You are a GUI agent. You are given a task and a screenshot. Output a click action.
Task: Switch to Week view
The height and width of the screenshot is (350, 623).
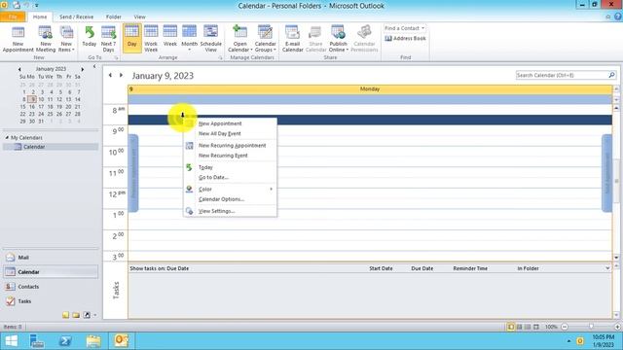point(170,37)
